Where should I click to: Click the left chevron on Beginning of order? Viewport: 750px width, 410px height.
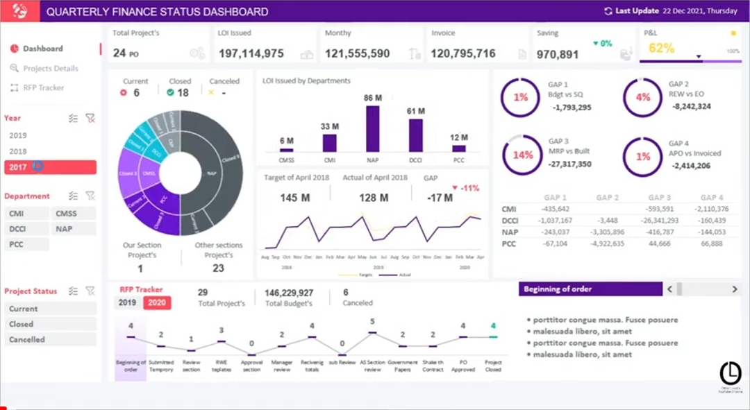click(669, 289)
